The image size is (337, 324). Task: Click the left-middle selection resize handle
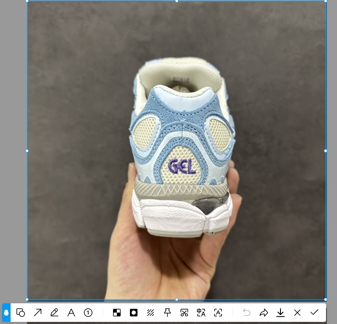tap(27, 151)
